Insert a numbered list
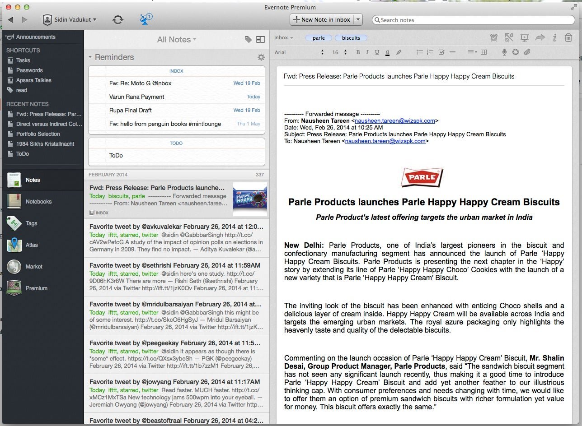The image size is (582, 426). [430, 52]
